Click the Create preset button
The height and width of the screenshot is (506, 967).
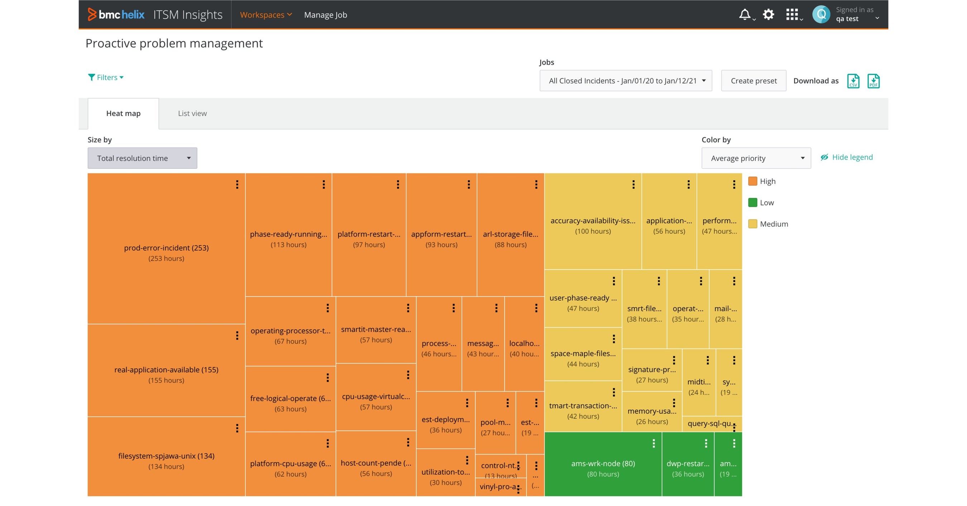pyautogui.click(x=754, y=80)
